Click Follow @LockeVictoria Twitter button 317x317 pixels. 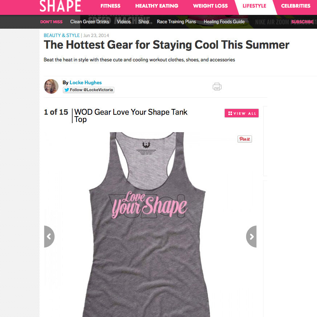[x=89, y=90]
